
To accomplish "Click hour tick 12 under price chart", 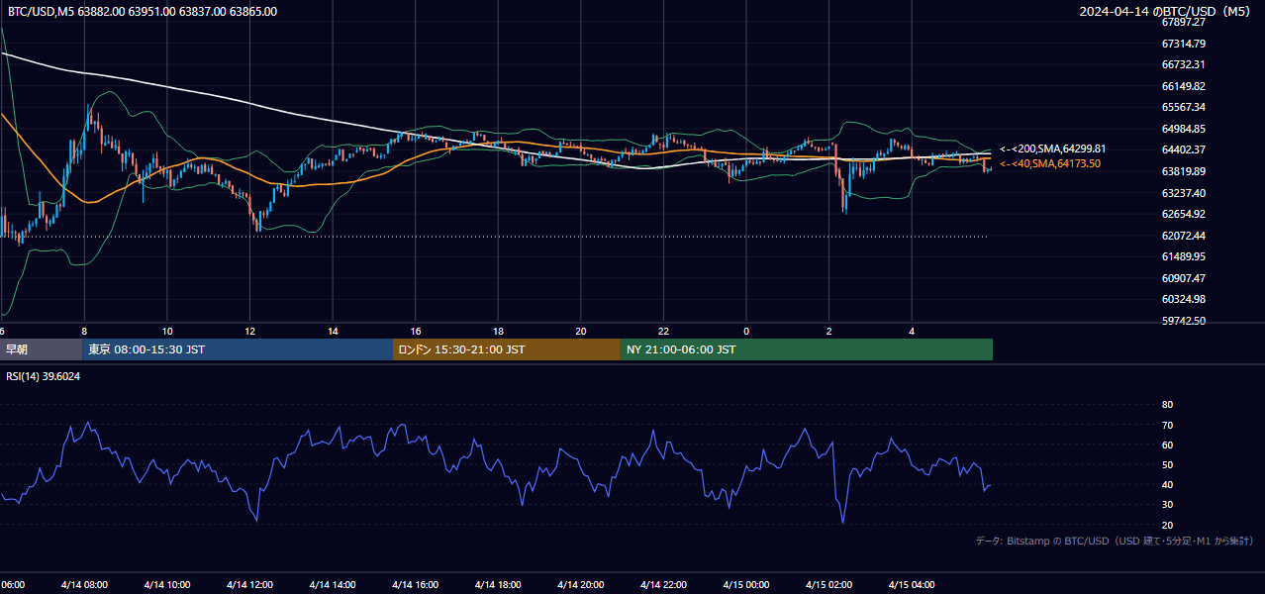I will (249, 331).
